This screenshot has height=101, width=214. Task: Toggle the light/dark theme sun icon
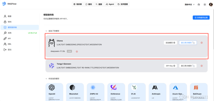tap(205, 4)
